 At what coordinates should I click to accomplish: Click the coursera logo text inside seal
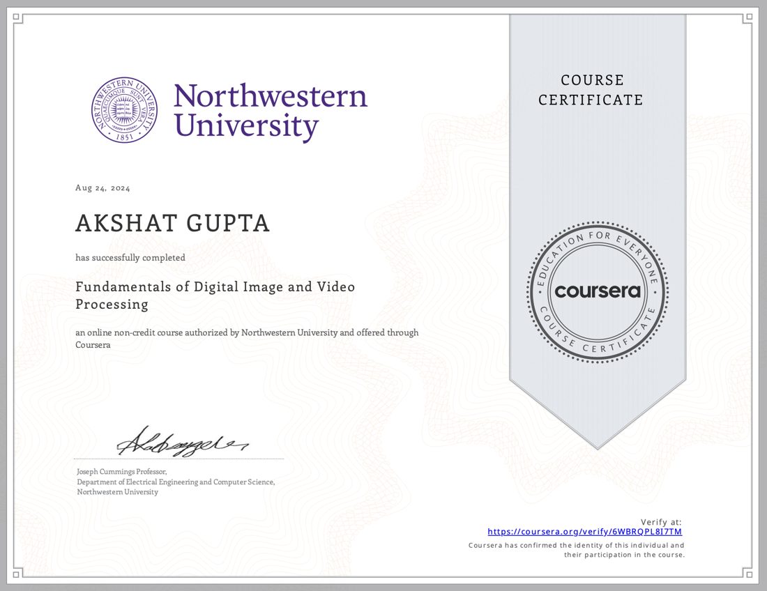coord(598,291)
